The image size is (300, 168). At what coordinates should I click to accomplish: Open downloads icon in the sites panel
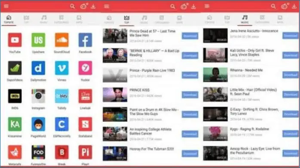point(93,6)
